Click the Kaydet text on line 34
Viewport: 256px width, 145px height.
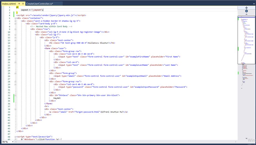tap(57, 98)
